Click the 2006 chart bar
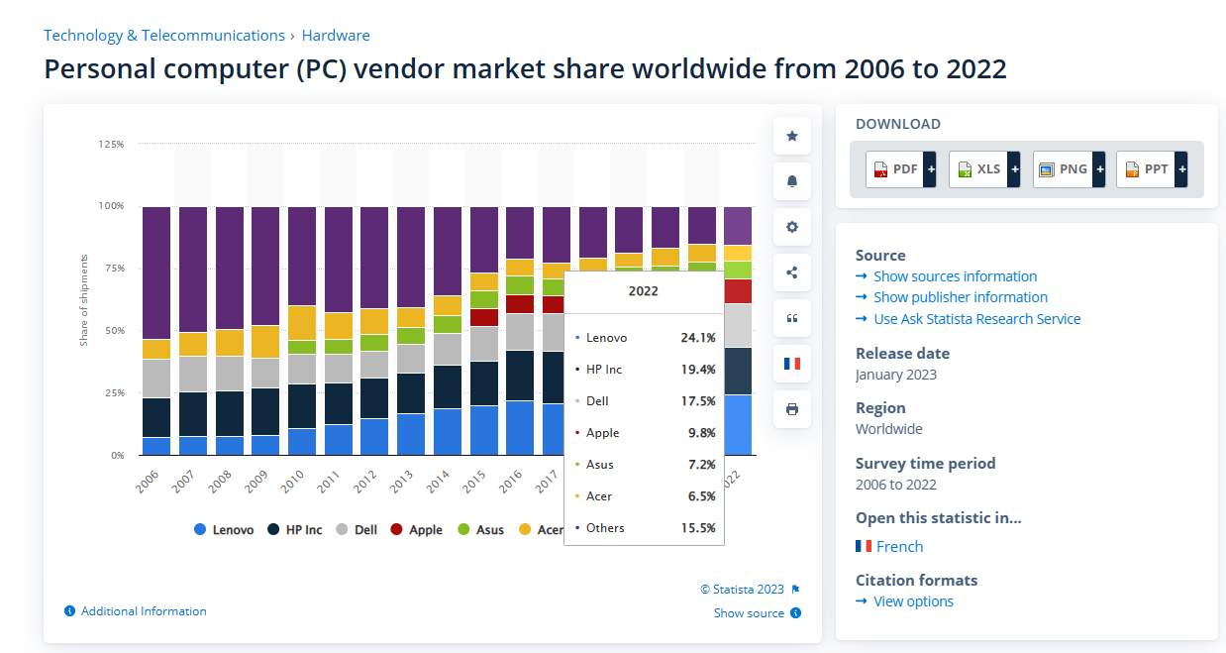1226x653 pixels. tap(156, 331)
